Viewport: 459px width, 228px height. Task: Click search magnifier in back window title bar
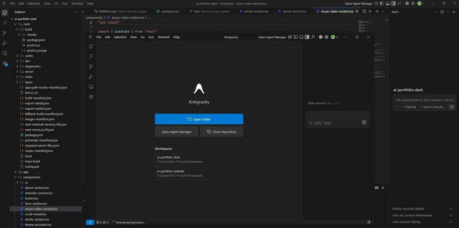click(x=399, y=3)
